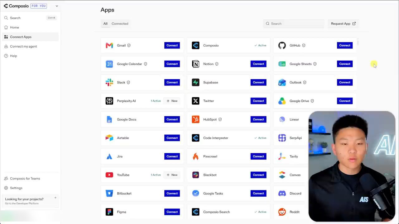Connect the Notion app

click(x=258, y=64)
